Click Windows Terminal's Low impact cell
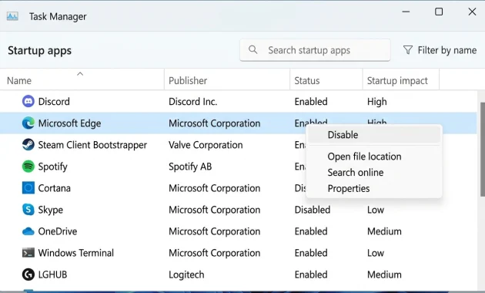485x293 pixels. tap(376, 253)
